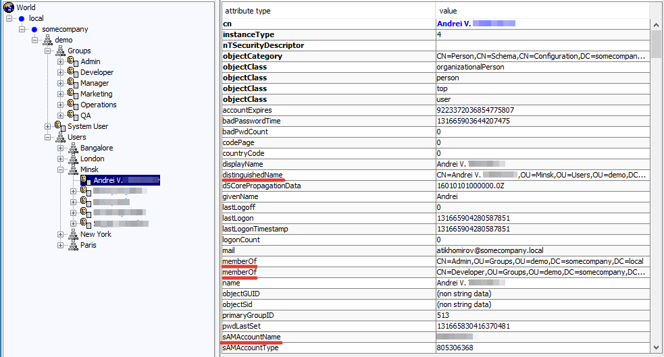Expand the New York node
The height and width of the screenshot is (357, 664).
(61, 234)
